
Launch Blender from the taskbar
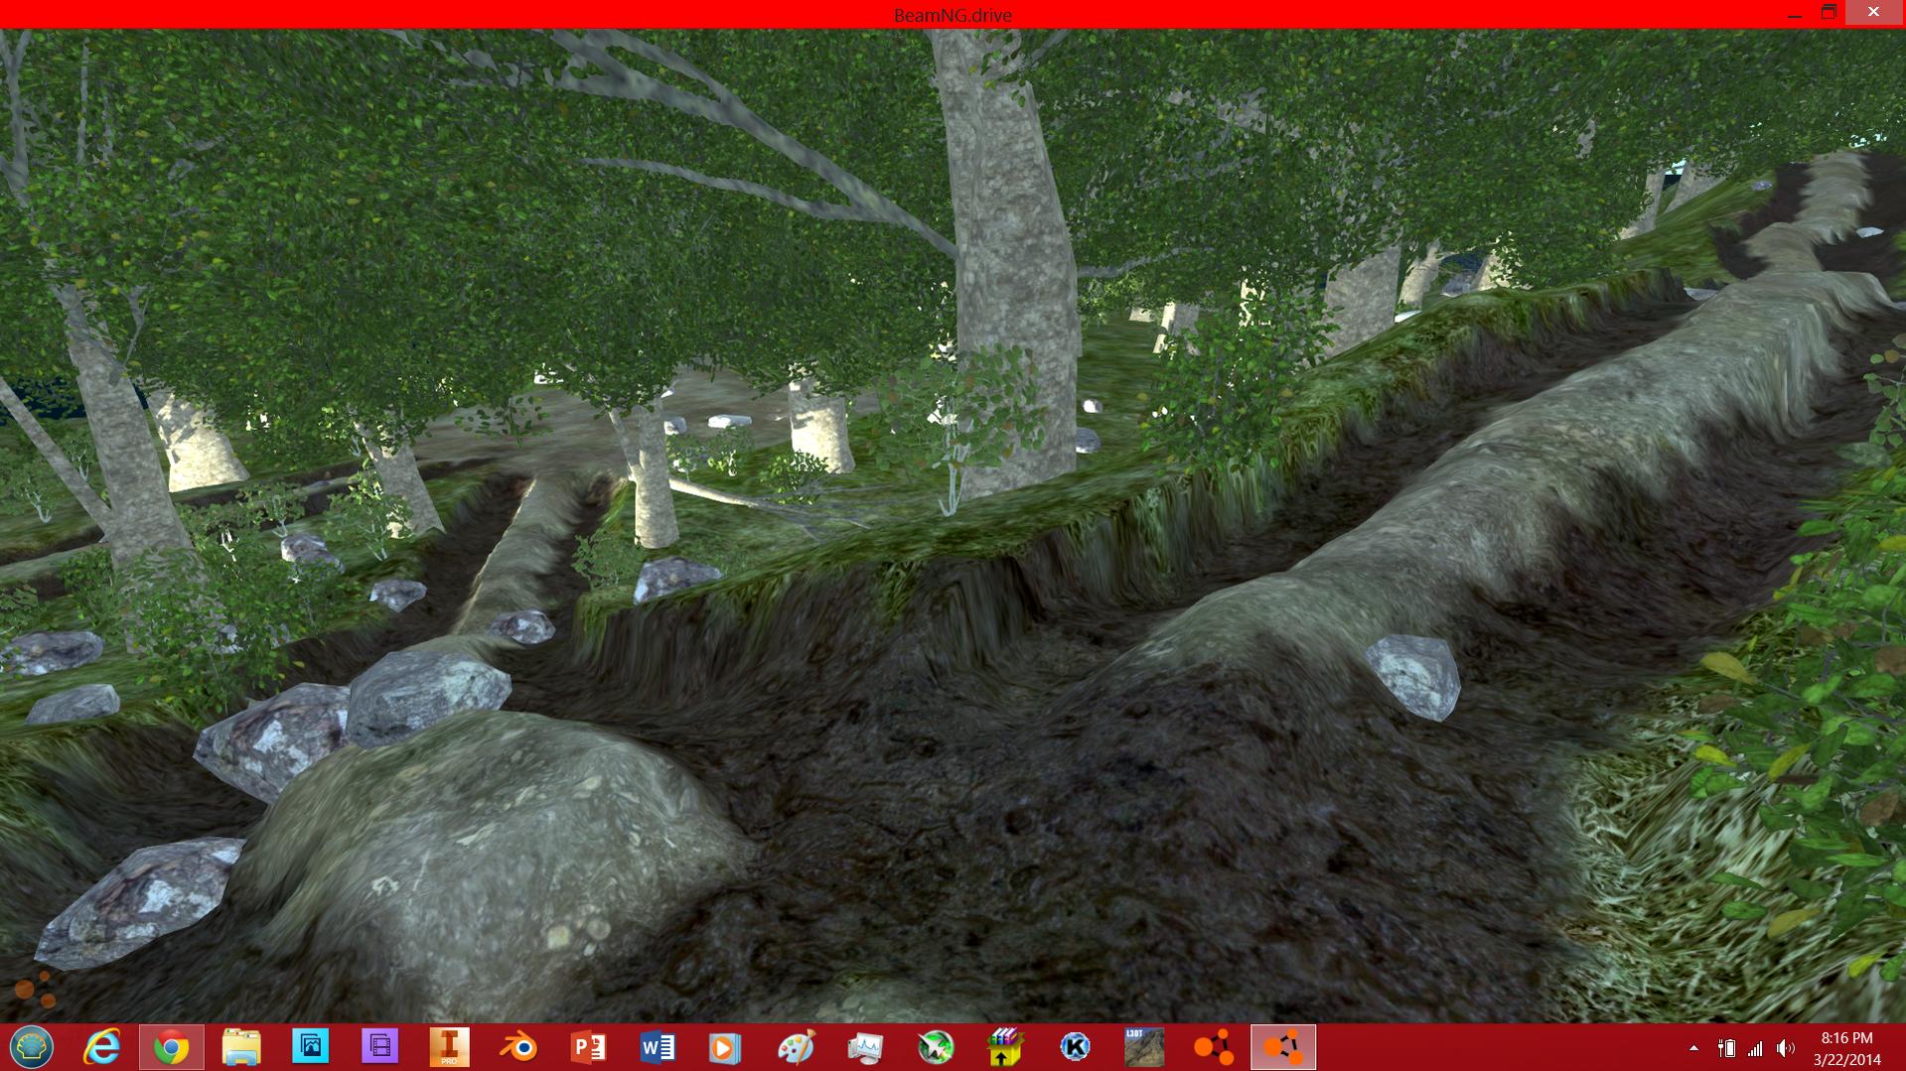(x=518, y=1047)
